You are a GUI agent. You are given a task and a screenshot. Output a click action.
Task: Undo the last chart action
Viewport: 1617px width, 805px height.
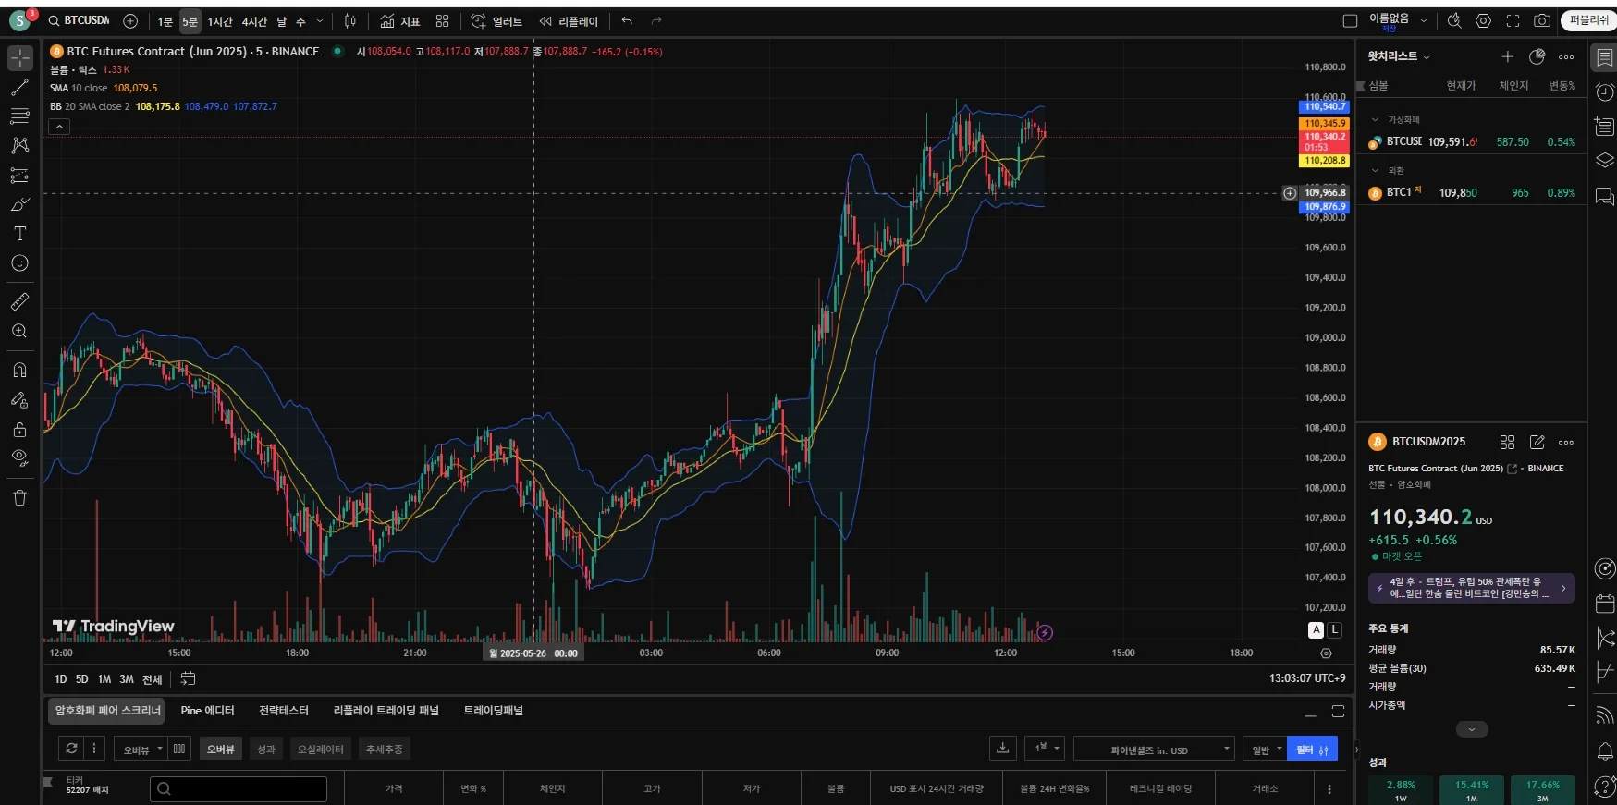coord(628,21)
